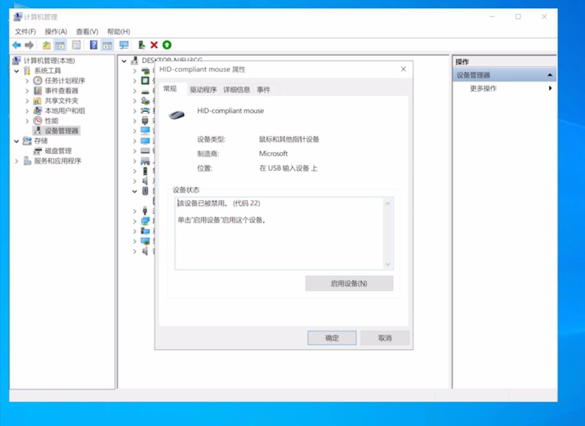The height and width of the screenshot is (426, 585).
Task: Click the Up one level folder icon
Action: point(46,45)
